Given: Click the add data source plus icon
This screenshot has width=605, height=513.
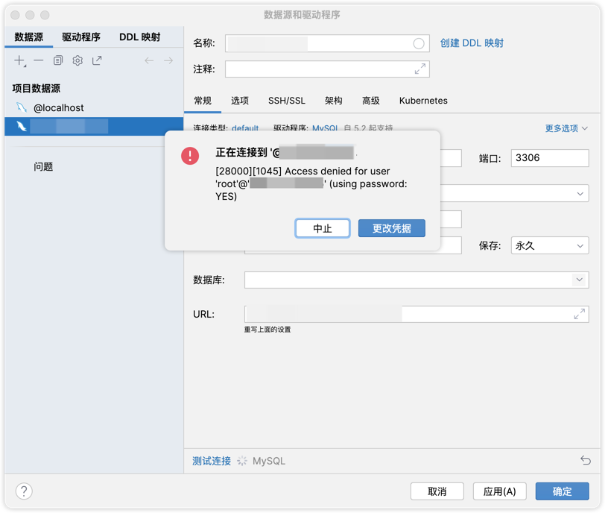Looking at the screenshot, I should [20, 60].
